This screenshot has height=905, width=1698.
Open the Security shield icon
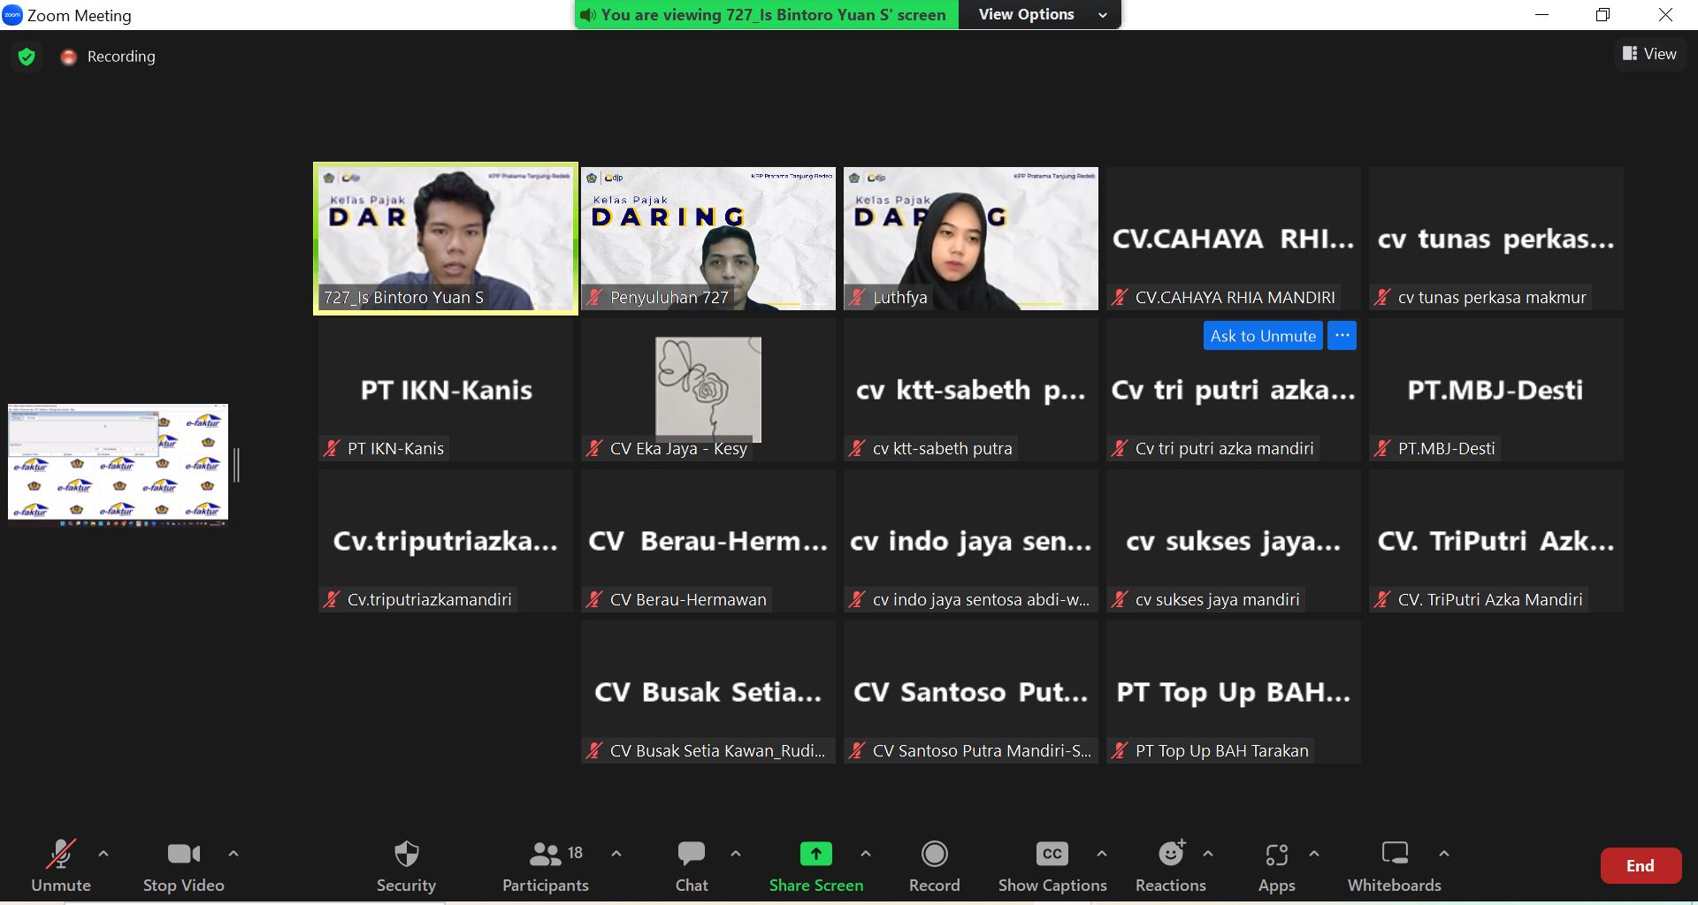tap(406, 855)
